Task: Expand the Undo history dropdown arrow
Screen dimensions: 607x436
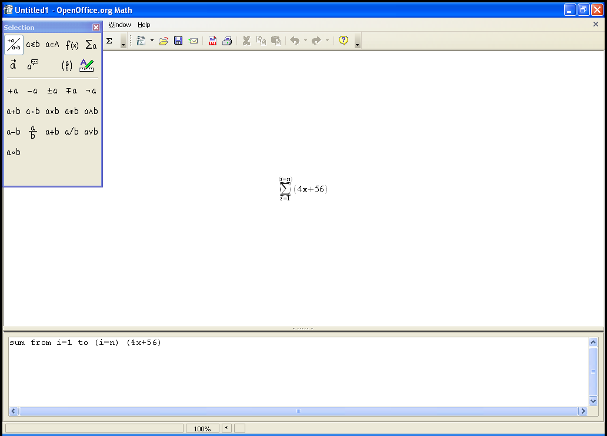Action: coord(305,41)
